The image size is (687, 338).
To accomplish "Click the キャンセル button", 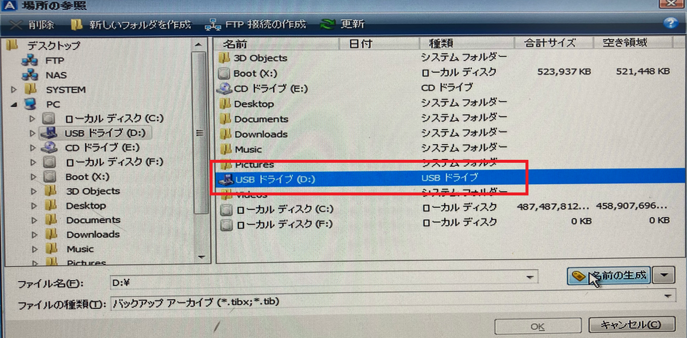I will click(631, 325).
